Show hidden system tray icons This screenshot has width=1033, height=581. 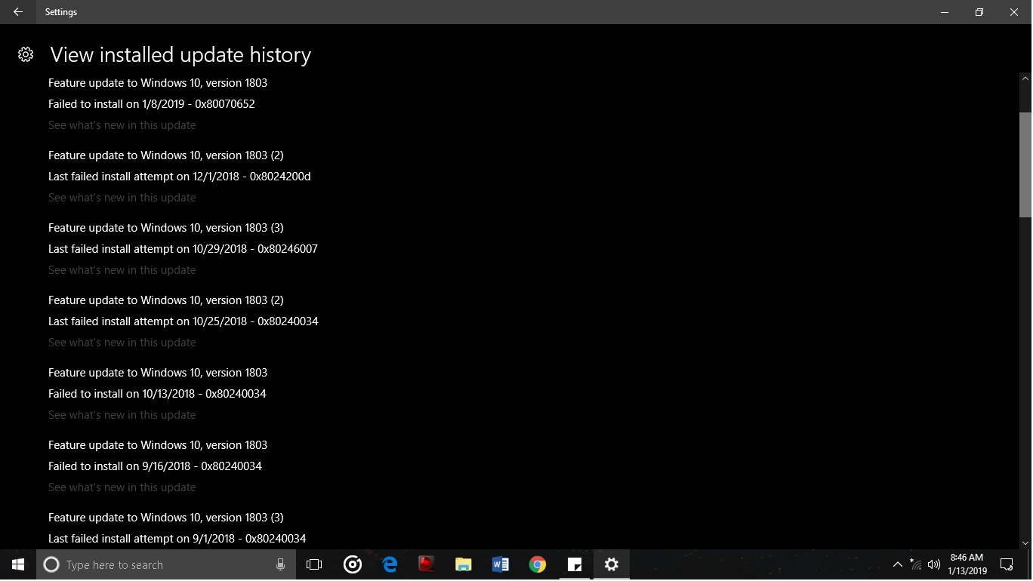click(898, 564)
